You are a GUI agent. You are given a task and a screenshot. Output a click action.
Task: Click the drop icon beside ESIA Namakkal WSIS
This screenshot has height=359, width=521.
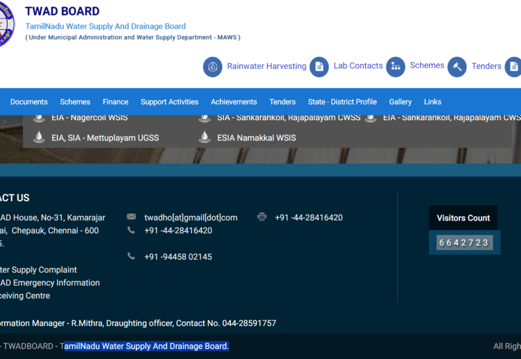205,138
